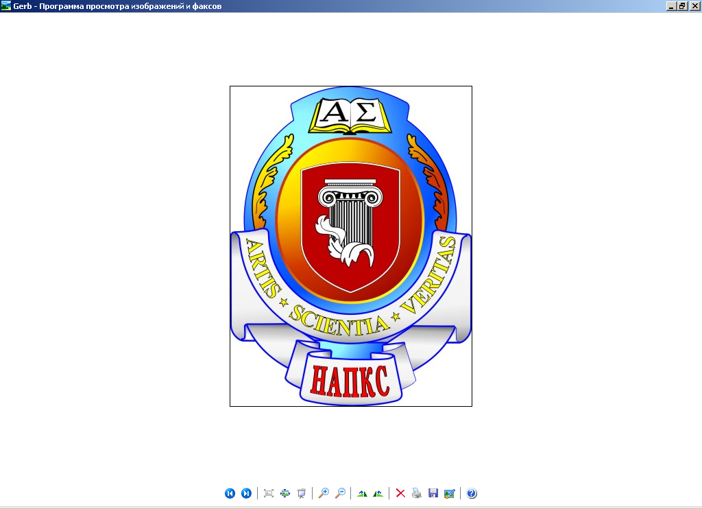Click the Gerb viewer title bar icon

point(5,5)
